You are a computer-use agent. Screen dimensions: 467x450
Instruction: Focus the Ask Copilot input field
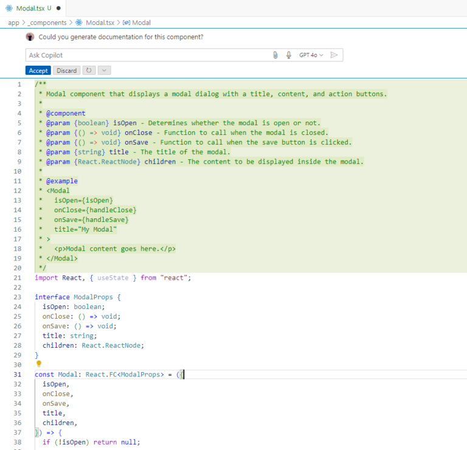(146, 55)
